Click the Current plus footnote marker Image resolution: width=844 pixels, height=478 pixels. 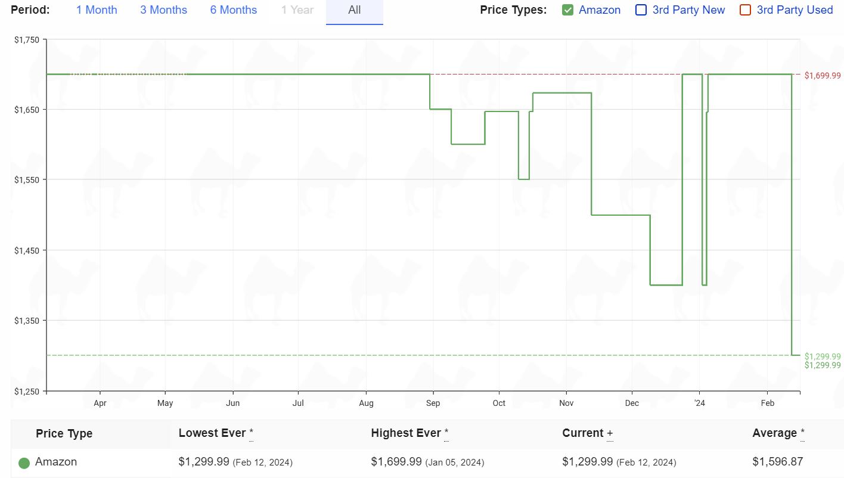coord(610,434)
